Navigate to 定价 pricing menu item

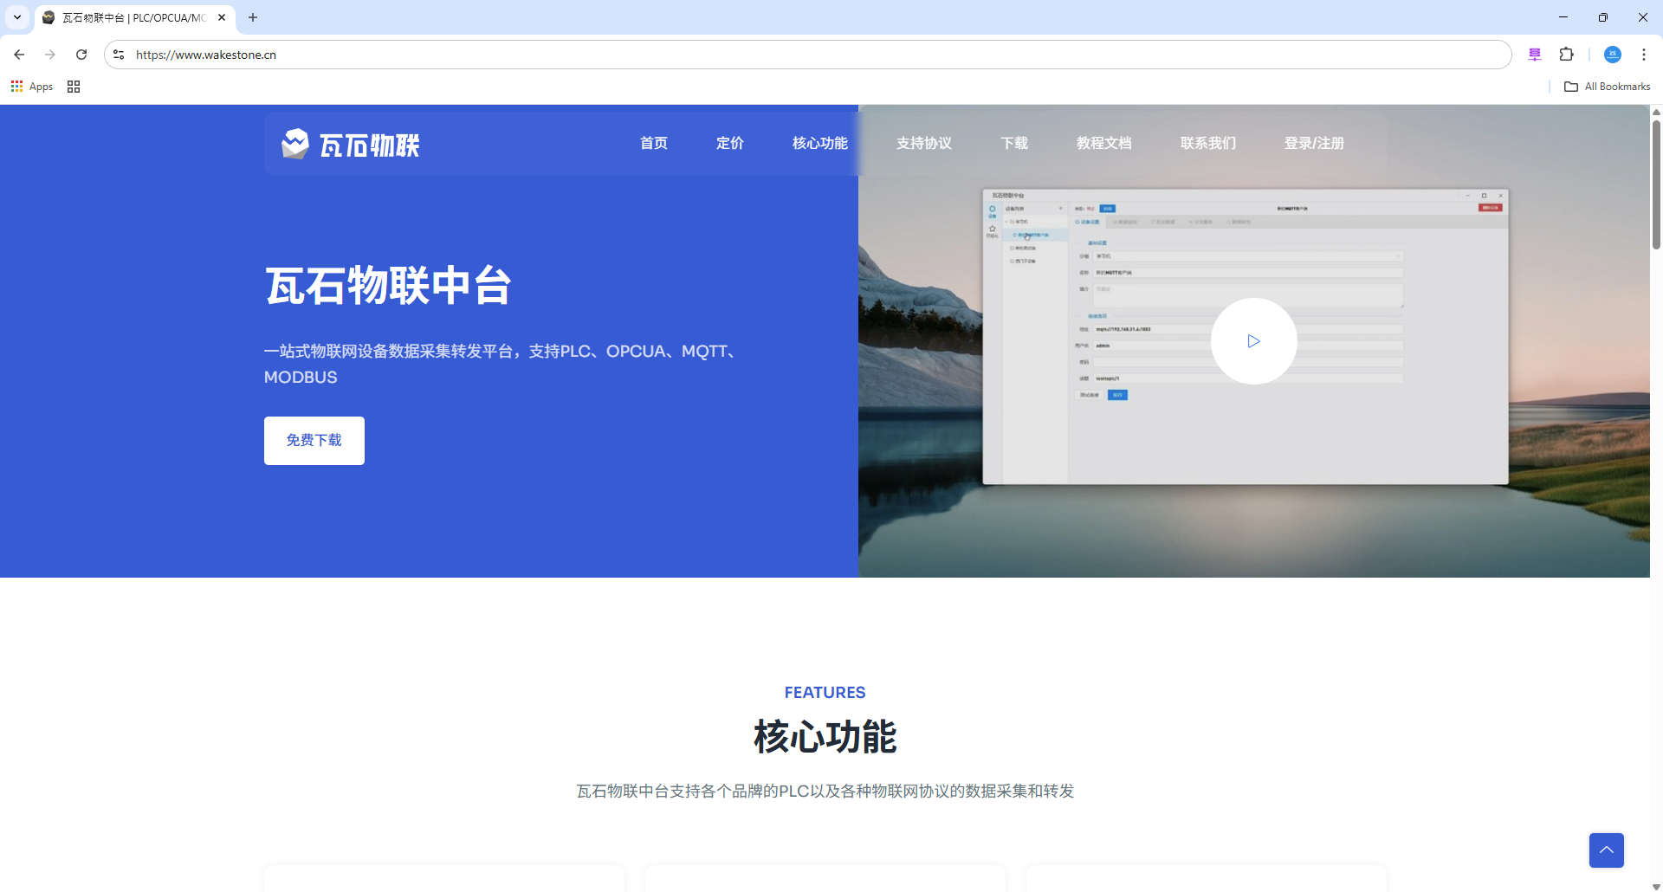tap(729, 143)
